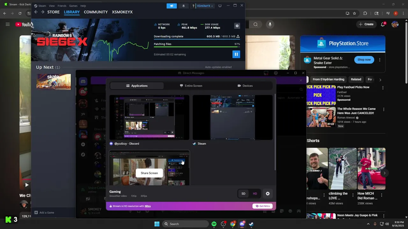Open the Steam LIBRARY tab
The width and height of the screenshot is (408, 229).
72,12
